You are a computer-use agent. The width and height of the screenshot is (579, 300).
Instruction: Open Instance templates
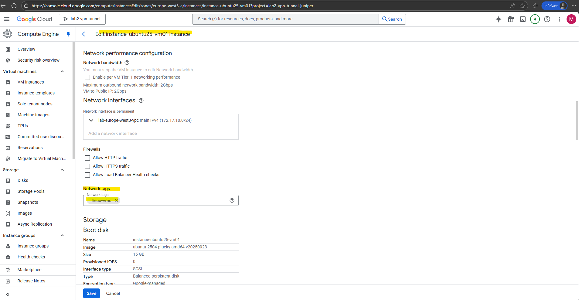coord(36,93)
